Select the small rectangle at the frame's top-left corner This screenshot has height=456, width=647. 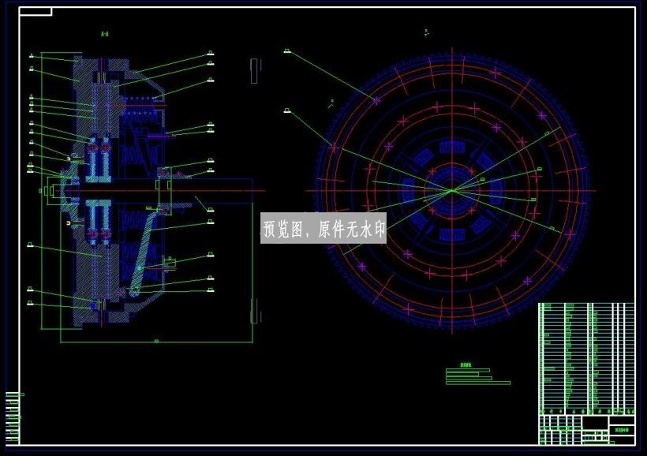click(36, 12)
